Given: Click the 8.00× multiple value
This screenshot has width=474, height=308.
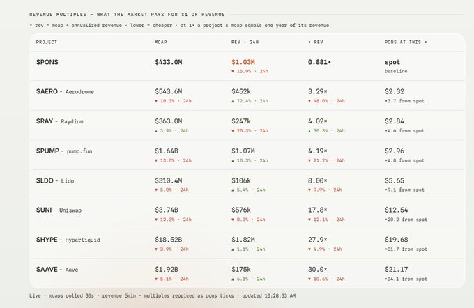Looking at the screenshot, I should click(x=318, y=180).
